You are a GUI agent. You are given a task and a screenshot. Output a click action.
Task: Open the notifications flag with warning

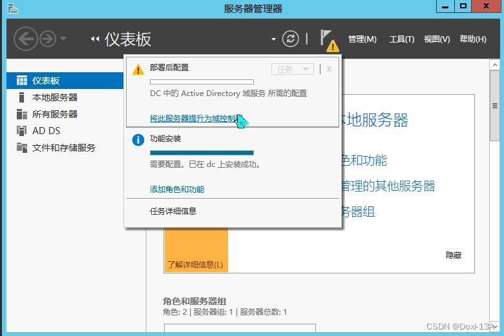329,41
